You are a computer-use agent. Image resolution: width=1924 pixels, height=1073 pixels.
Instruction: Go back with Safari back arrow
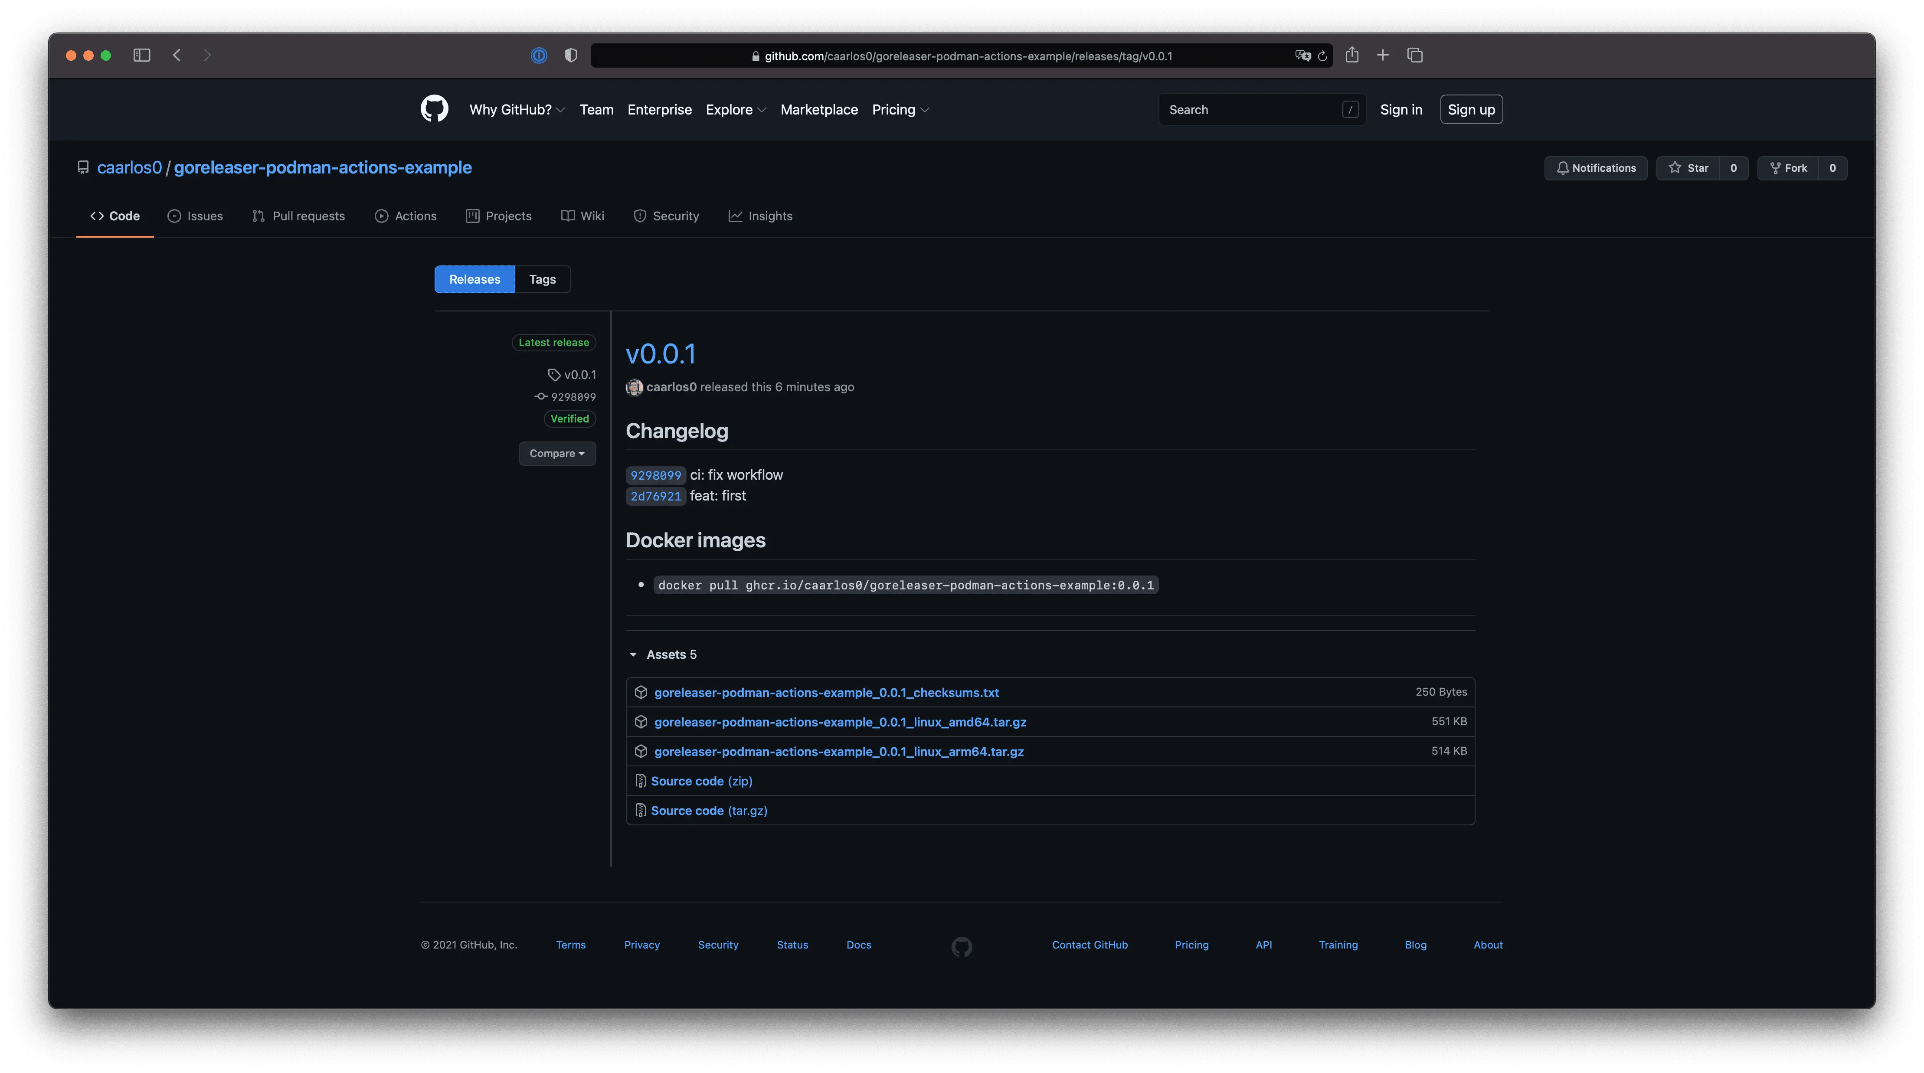[177, 55]
